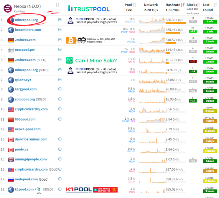Viewport: 219px width, 198px height.
Task: Expand details for 666pool.com row
Action: tap(60, 119)
